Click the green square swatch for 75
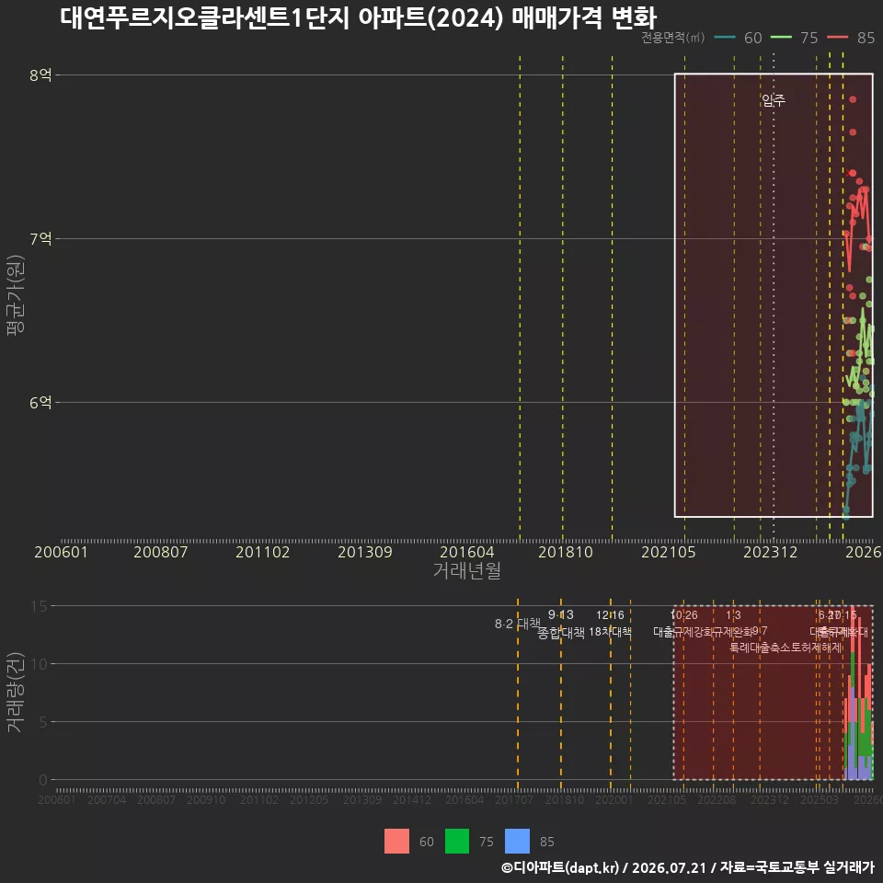Image resolution: width=883 pixels, height=883 pixels. 457,842
